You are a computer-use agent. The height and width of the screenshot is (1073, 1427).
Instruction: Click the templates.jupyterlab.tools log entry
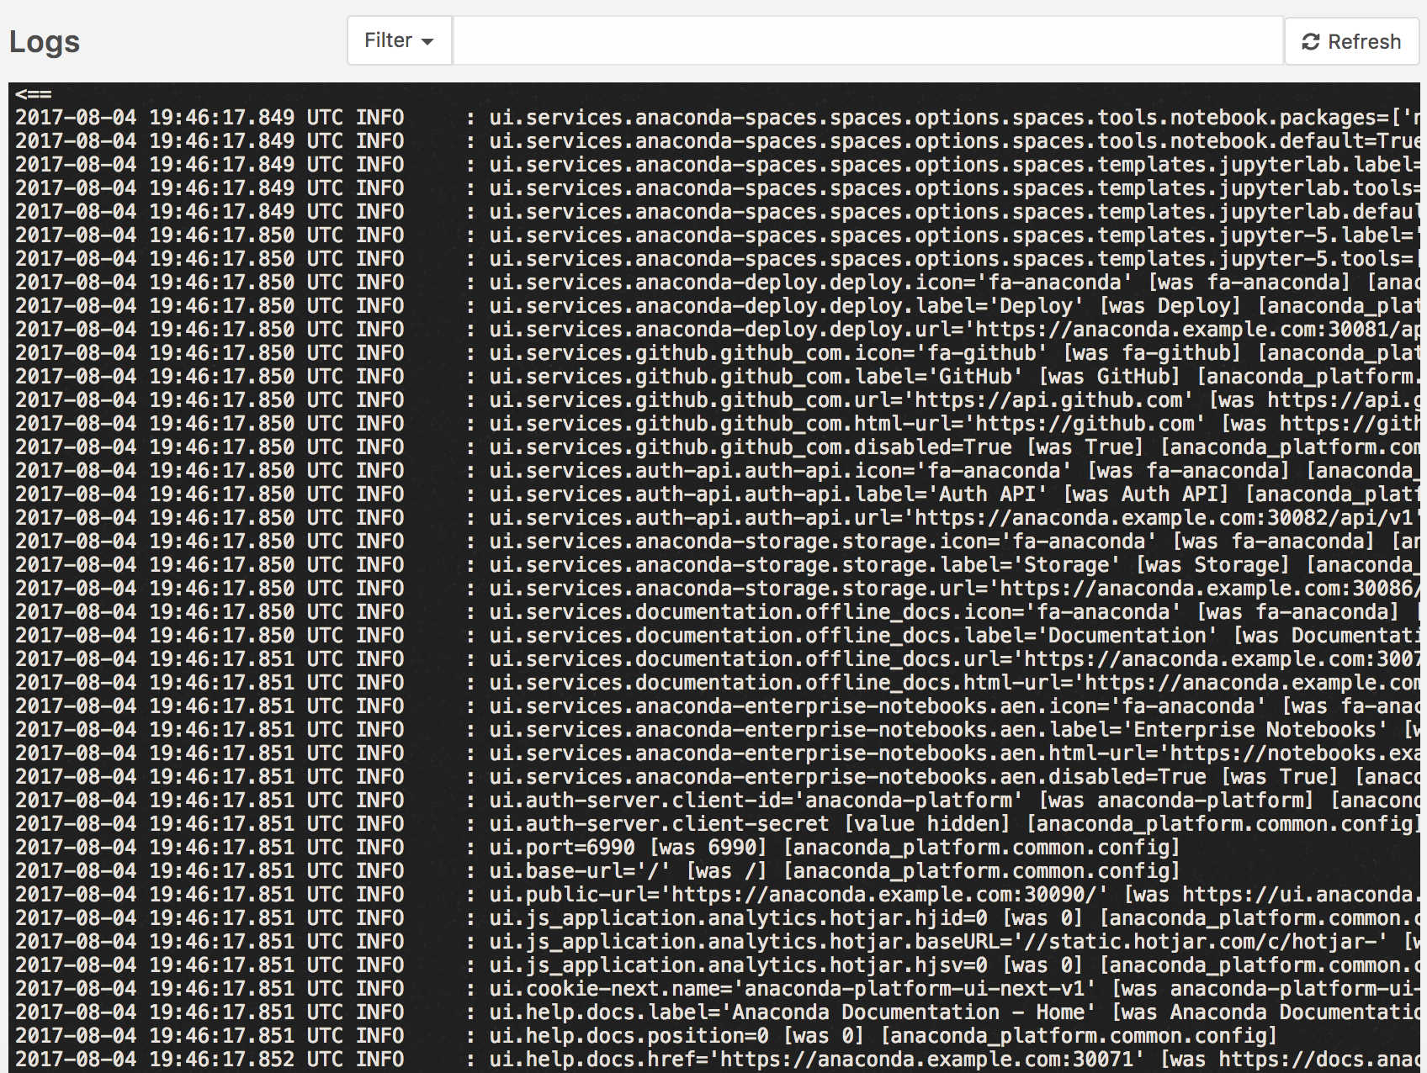click(718, 188)
